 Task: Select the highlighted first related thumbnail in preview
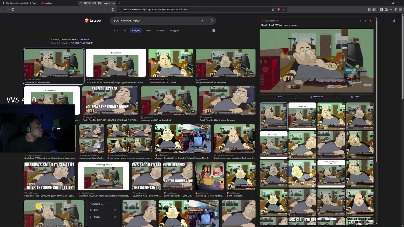coord(274,116)
